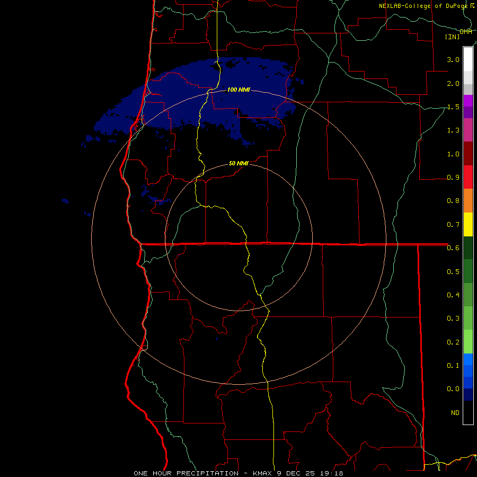Click the ND legend label
The height and width of the screenshot is (477, 477).
pos(455,412)
